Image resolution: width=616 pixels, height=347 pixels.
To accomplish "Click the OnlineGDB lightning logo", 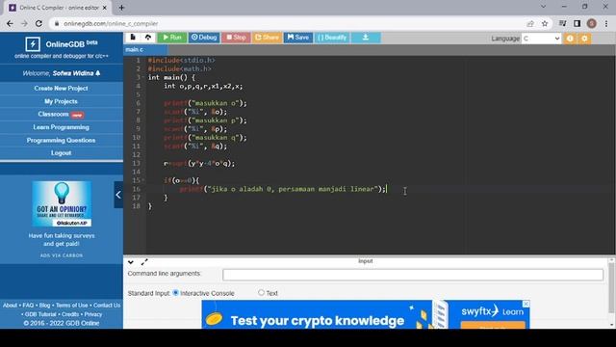I will coord(33,44).
